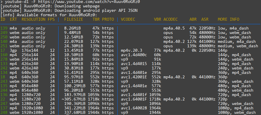The image size is (261, 115).
Task: Select the format ID 242
Action: click(x=4, y=68)
